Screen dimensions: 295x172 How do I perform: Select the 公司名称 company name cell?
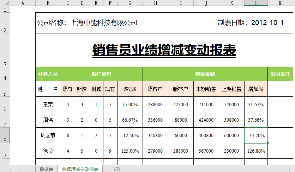click(87, 23)
